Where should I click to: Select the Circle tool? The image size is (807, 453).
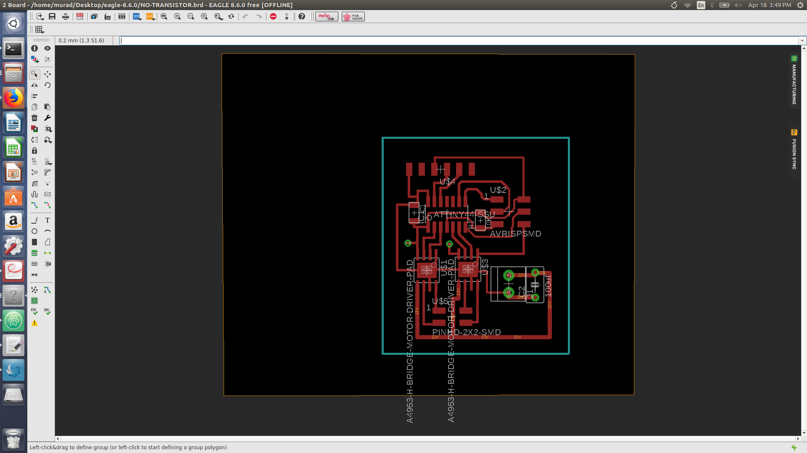(x=34, y=231)
